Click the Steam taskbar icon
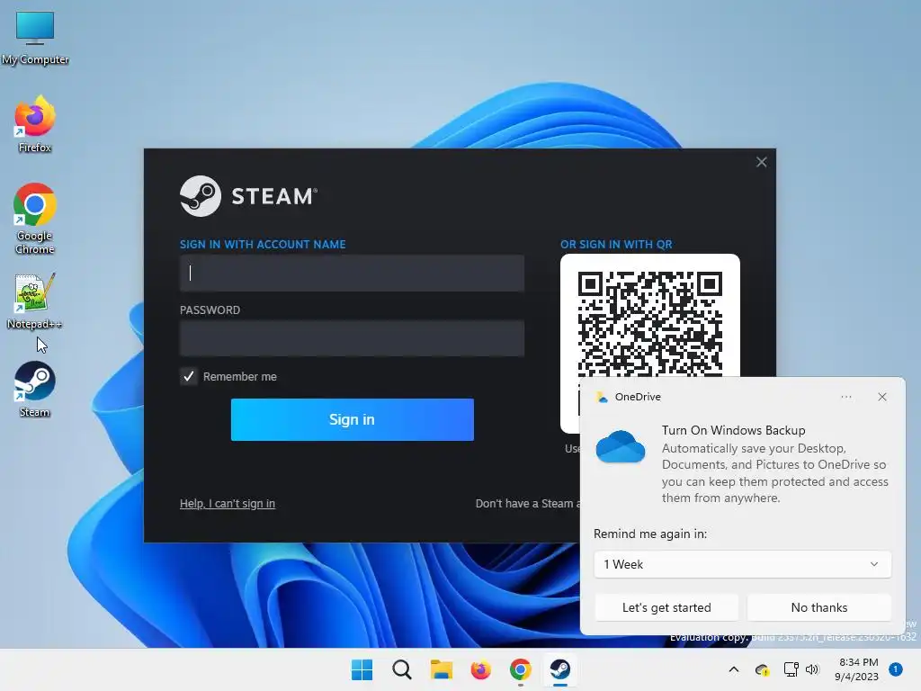921x691 pixels. click(x=559, y=669)
